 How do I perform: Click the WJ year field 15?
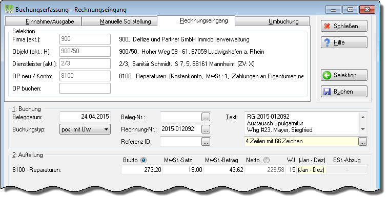(x=291, y=170)
